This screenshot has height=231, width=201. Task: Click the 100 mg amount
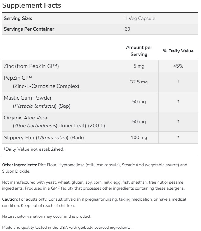tap(139, 137)
